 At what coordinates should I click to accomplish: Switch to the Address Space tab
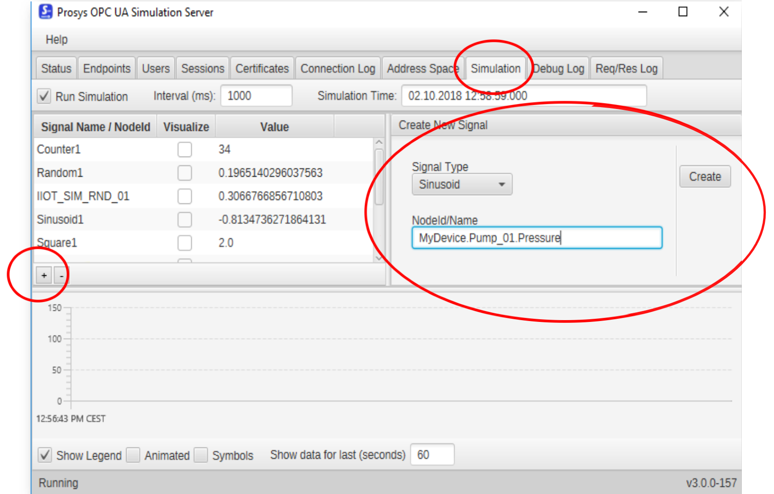pyautogui.click(x=422, y=69)
